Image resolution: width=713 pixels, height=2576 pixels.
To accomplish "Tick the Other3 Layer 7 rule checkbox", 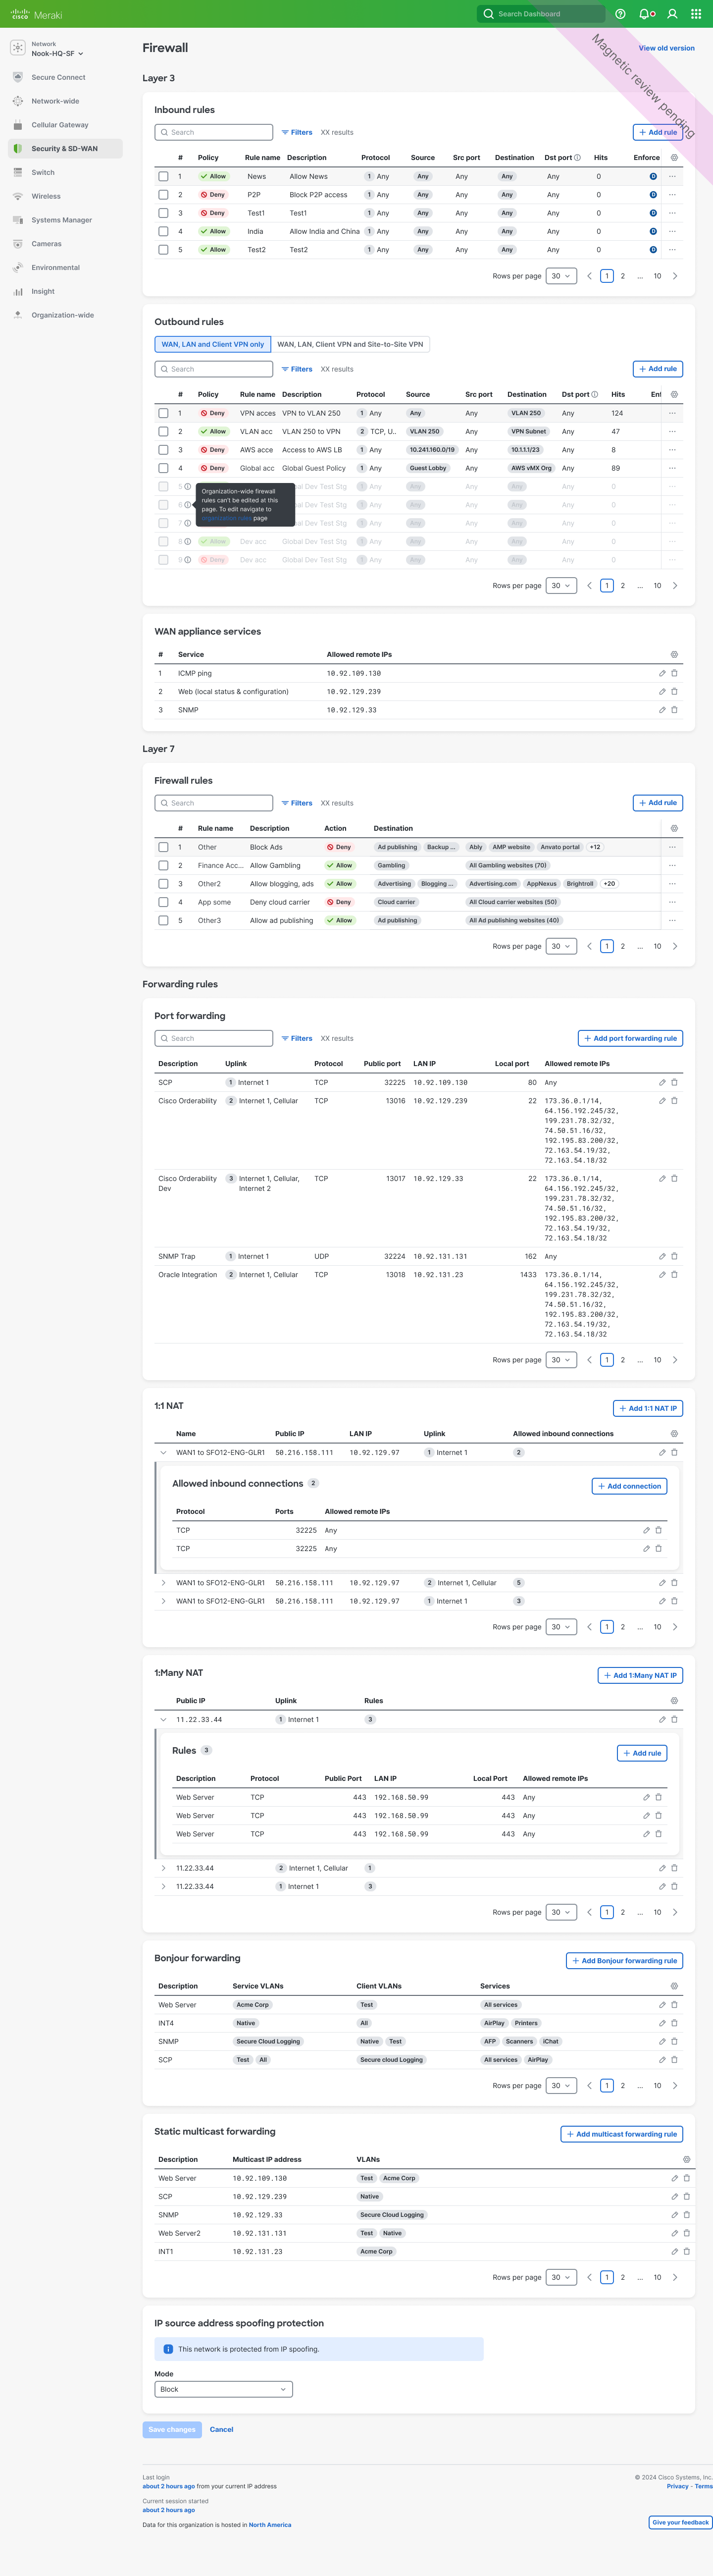I will point(163,921).
